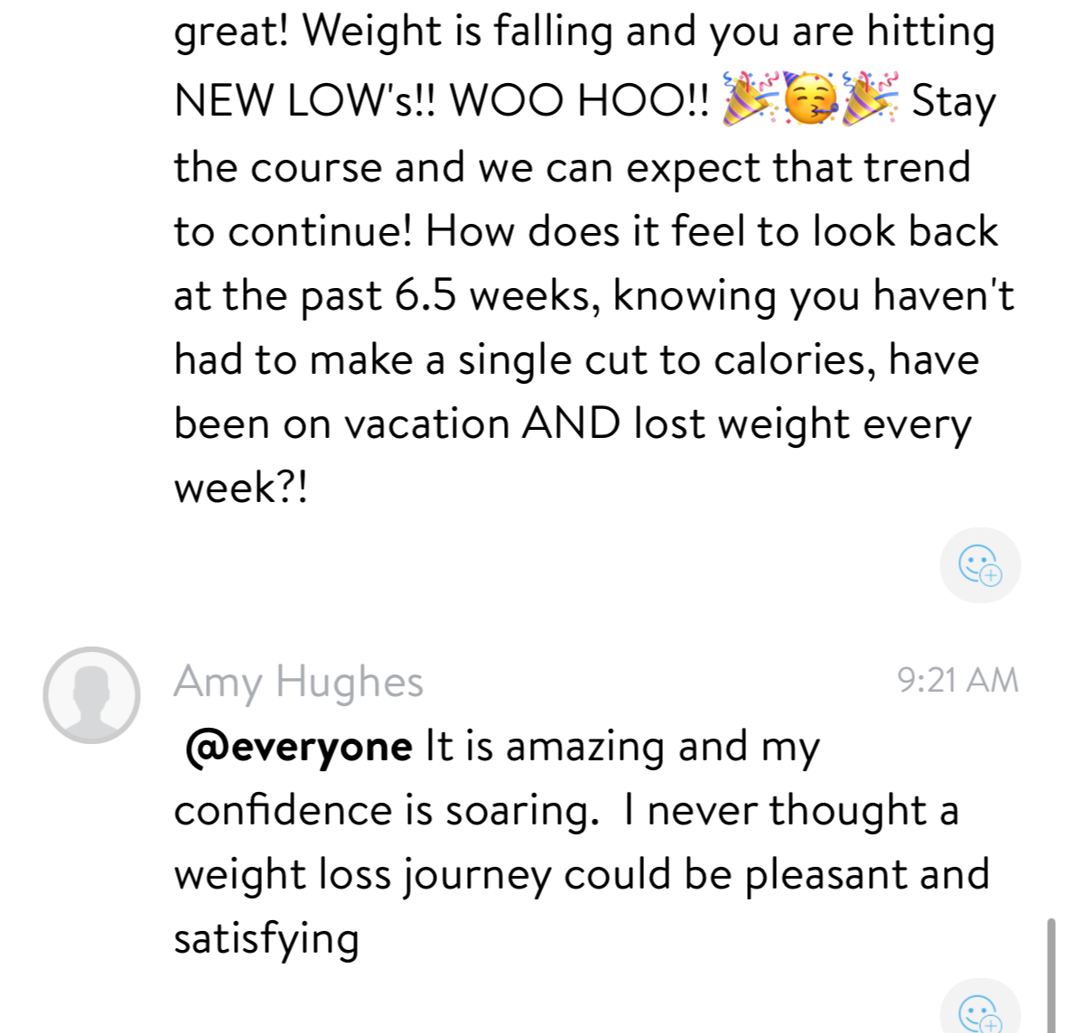The height and width of the screenshot is (1033, 1065).
Task: Add a reaction to the coach's message
Action: [980, 566]
